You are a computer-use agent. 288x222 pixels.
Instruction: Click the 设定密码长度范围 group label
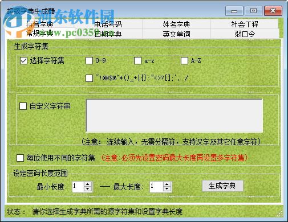click(x=40, y=173)
